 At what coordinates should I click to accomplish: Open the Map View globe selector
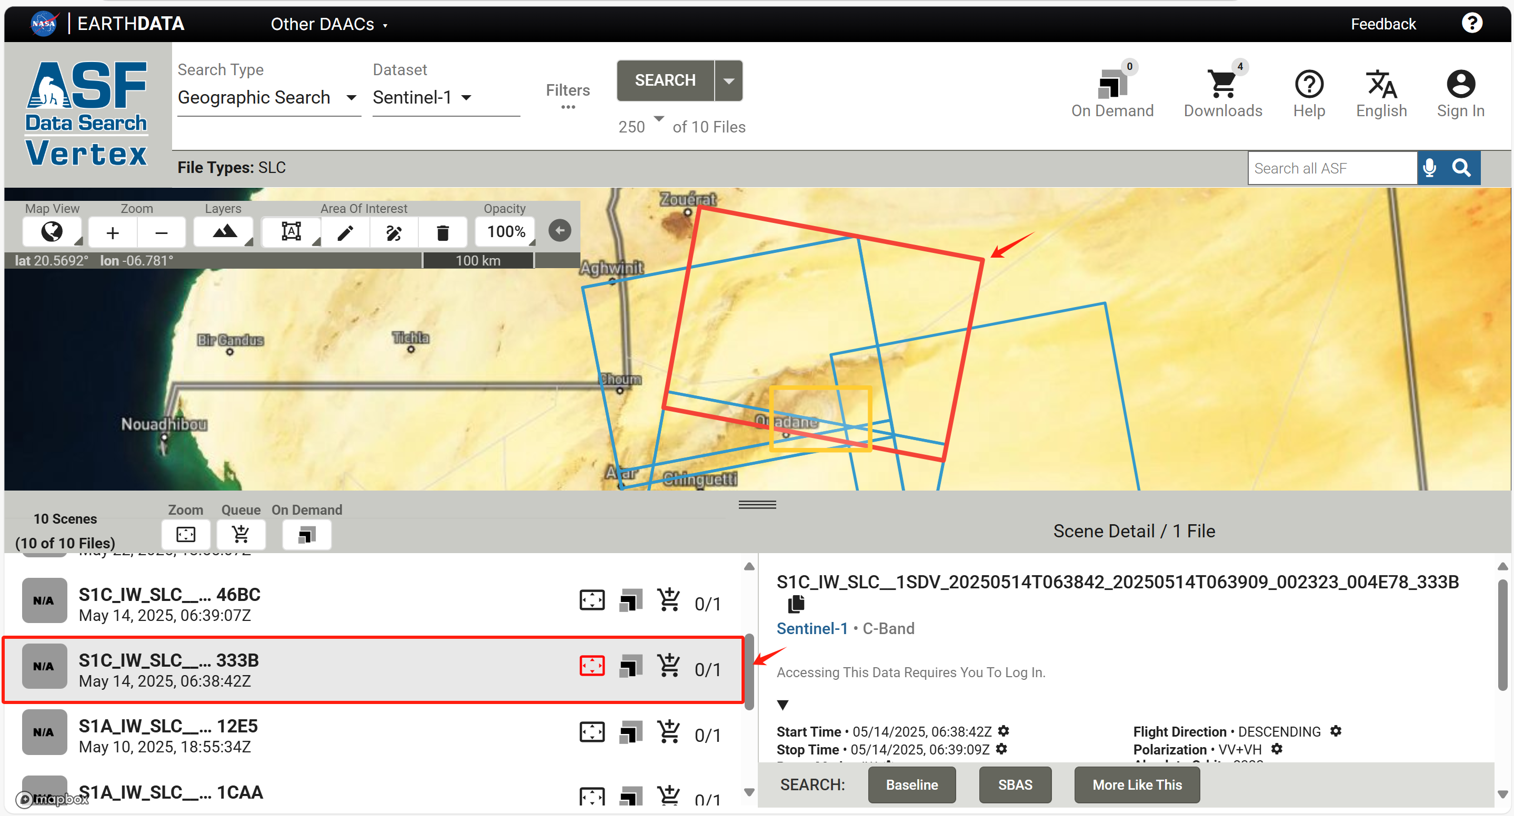52,232
